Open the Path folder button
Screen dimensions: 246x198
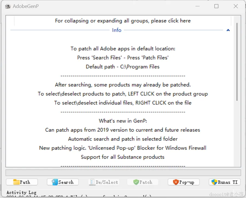coord(22,182)
